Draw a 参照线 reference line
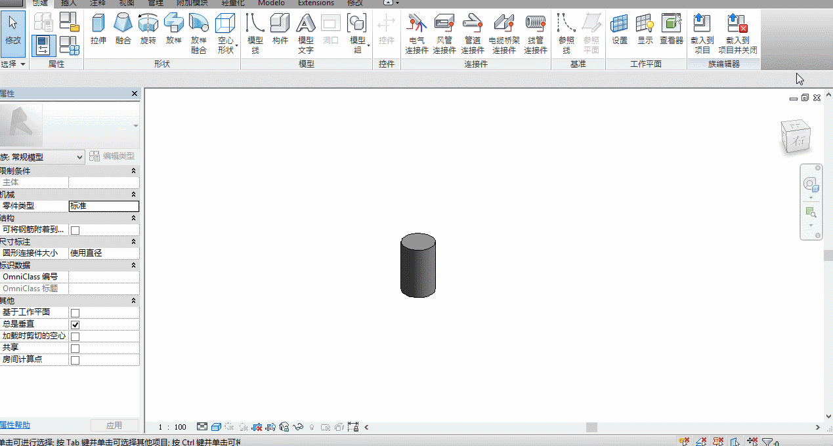The image size is (833, 446). coord(566,33)
